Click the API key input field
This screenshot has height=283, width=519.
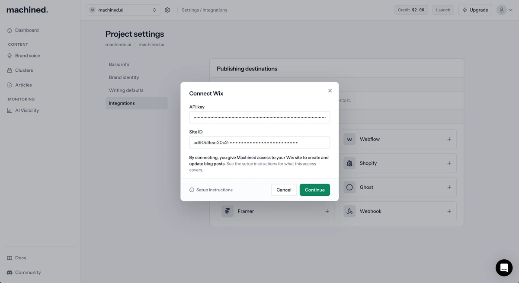point(259,118)
